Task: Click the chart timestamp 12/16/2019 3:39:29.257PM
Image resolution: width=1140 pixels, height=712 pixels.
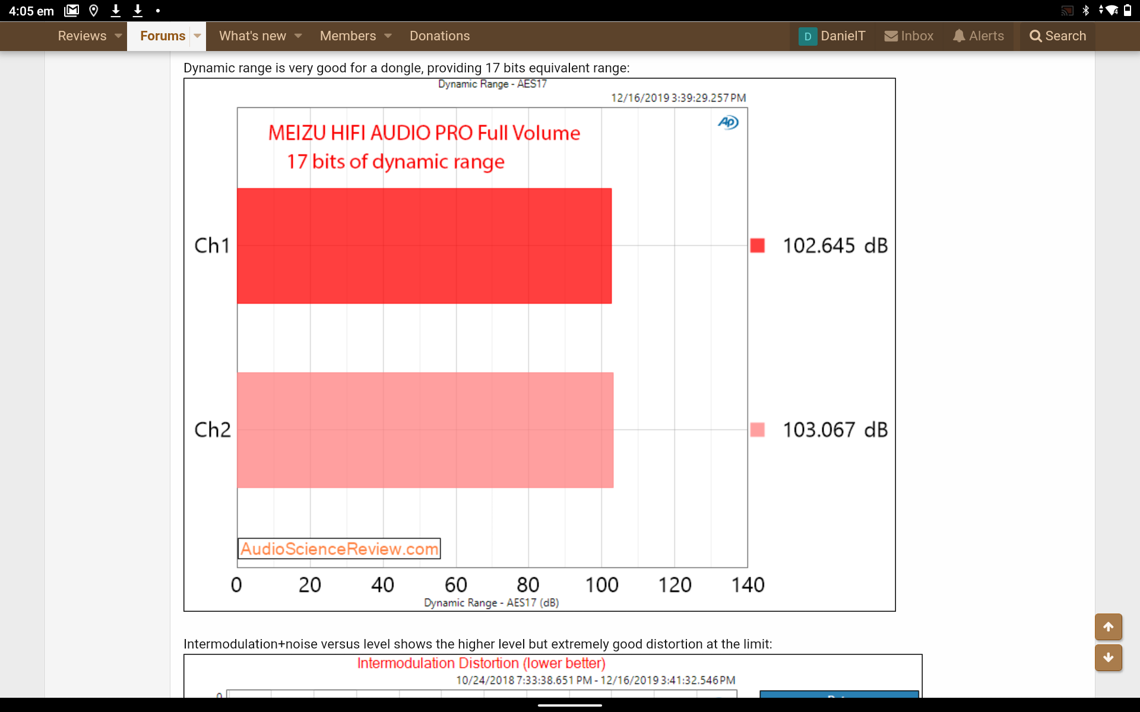Action: [678, 98]
